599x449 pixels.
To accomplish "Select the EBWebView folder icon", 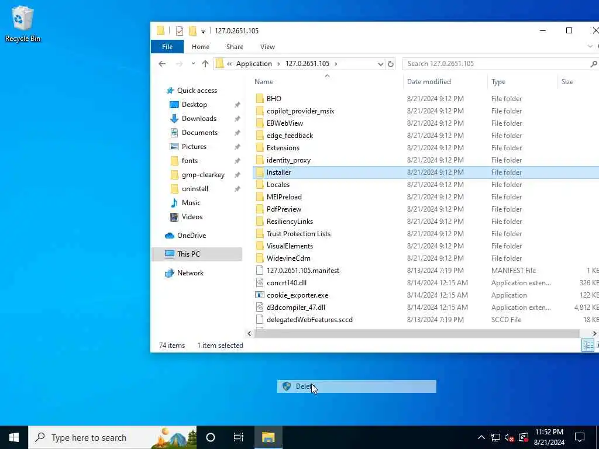I will (x=260, y=123).
